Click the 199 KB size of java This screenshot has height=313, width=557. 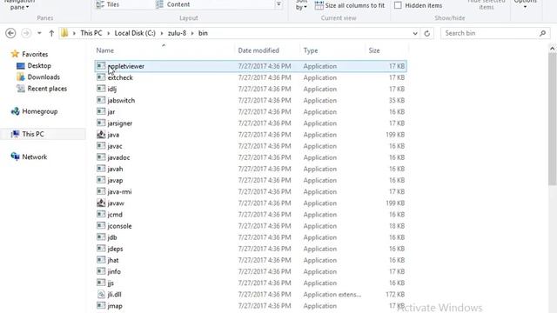[395, 135]
